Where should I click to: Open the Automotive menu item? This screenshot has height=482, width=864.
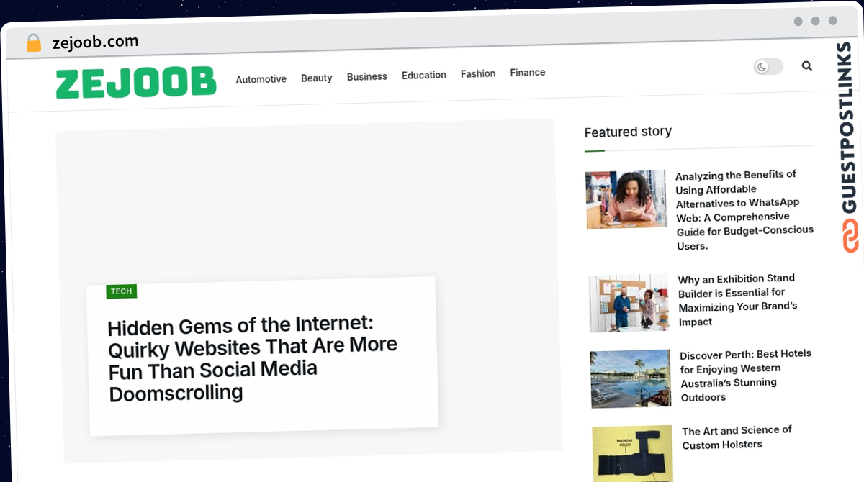(x=261, y=79)
